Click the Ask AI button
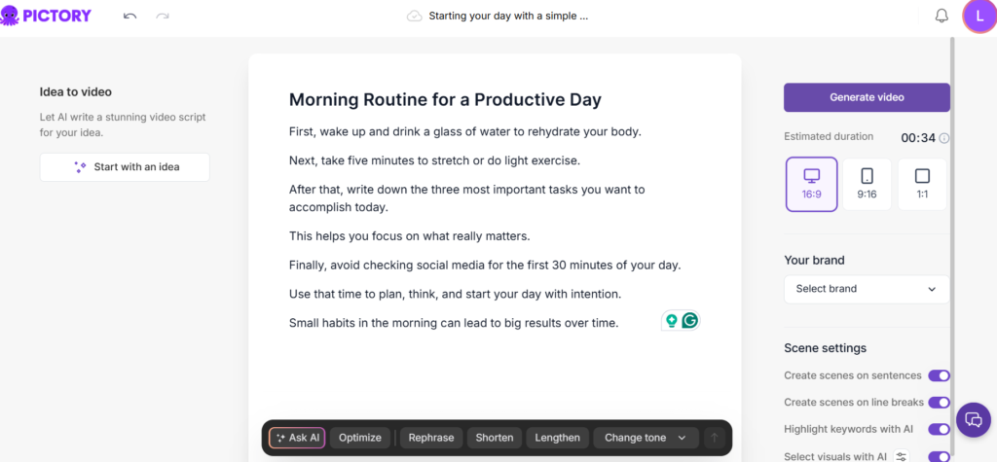This screenshot has height=462, width=997. coord(297,438)
